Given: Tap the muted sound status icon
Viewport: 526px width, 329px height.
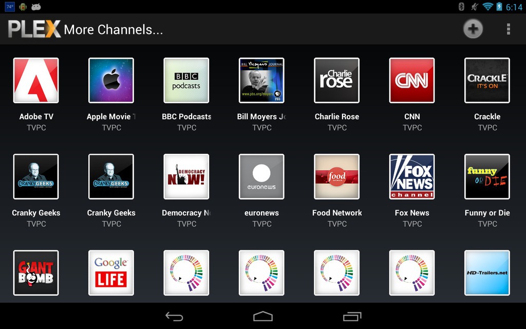Looking at the screenshot, I should click(474, 6).
